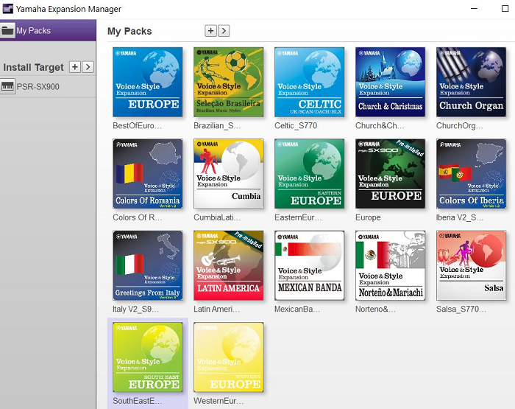515x409 pixels.
Task: Select the Eastern Europe green pack cover
Action: point(310,174)
